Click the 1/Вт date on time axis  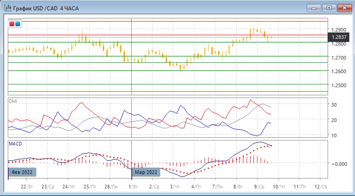pyautogui.click(x=133, y=187)
